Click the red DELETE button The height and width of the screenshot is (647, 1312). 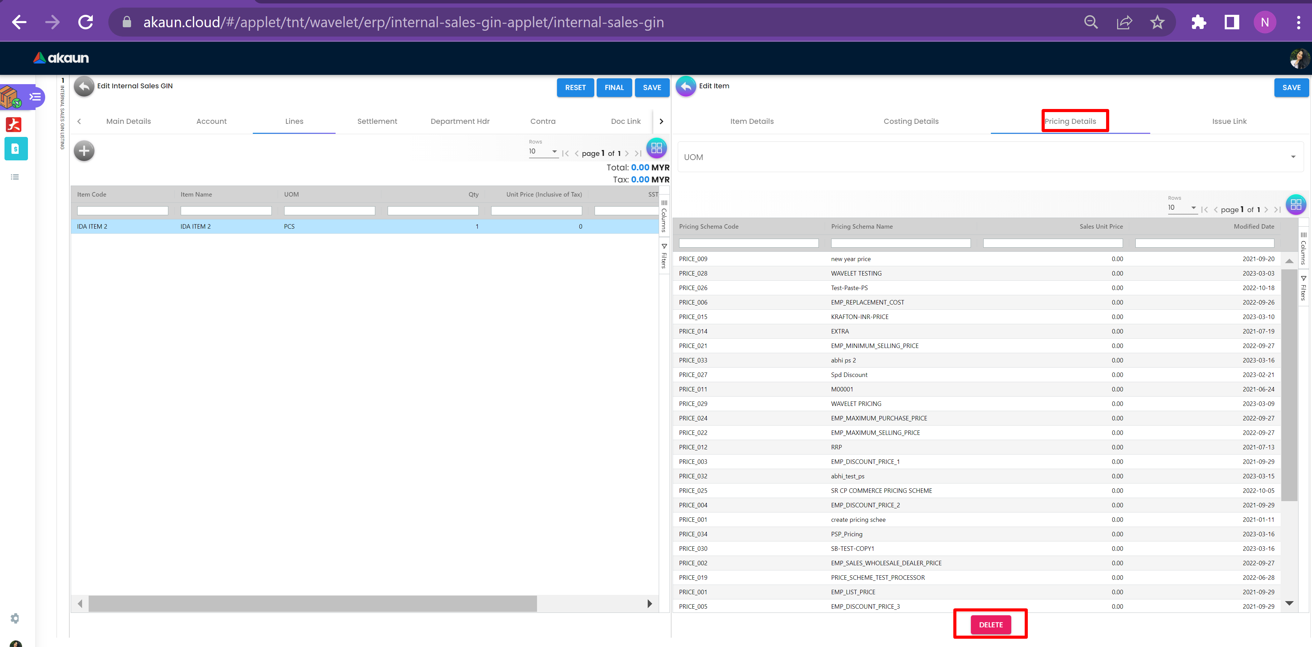tap(990, 625)
